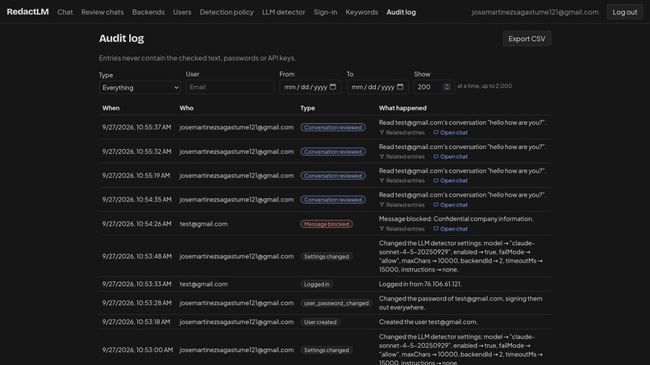
Task: Open chat for the 10:54:35 AM entry
Action: coord(451,205)
